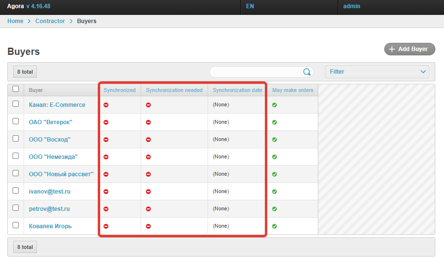Click into the buyers search field

click(x=255, y=72)
